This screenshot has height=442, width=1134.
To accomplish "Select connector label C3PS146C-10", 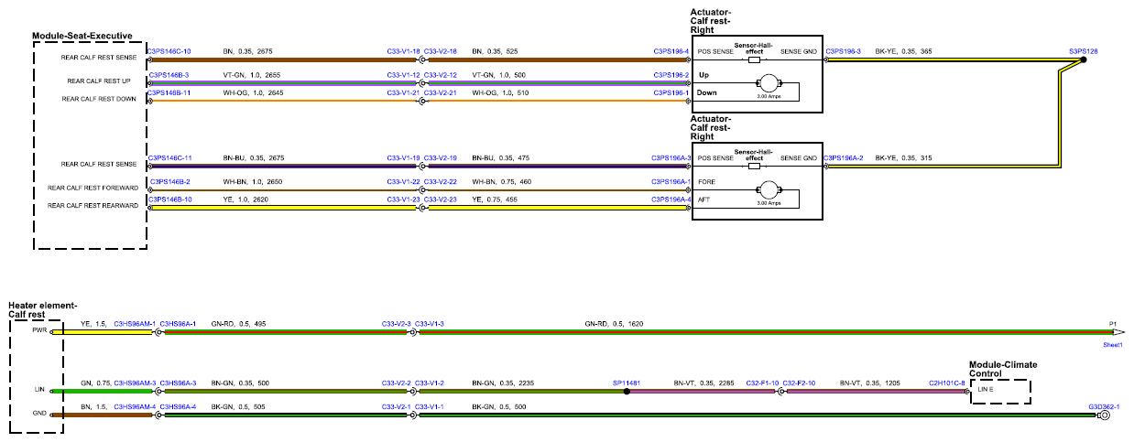I will click(x=169, y=51).
